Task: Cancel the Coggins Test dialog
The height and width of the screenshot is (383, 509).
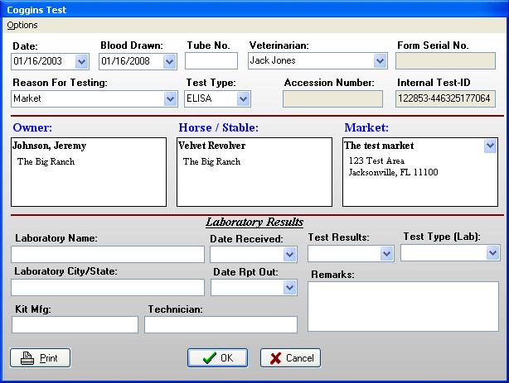Action: [290, 358]
